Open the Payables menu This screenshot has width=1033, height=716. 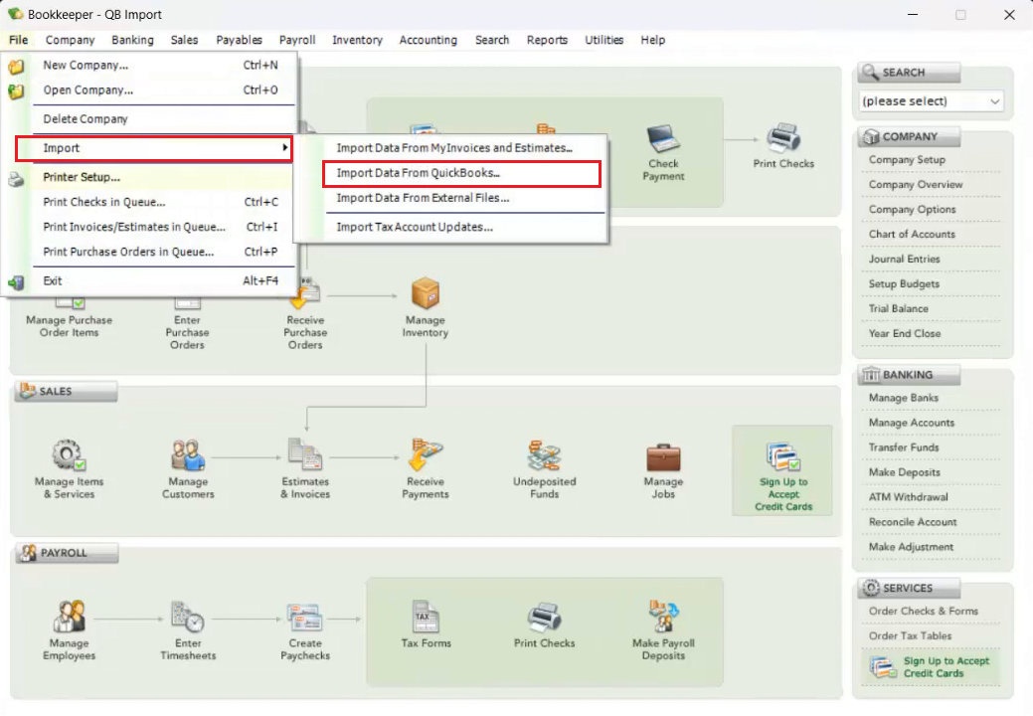point(240,40)
